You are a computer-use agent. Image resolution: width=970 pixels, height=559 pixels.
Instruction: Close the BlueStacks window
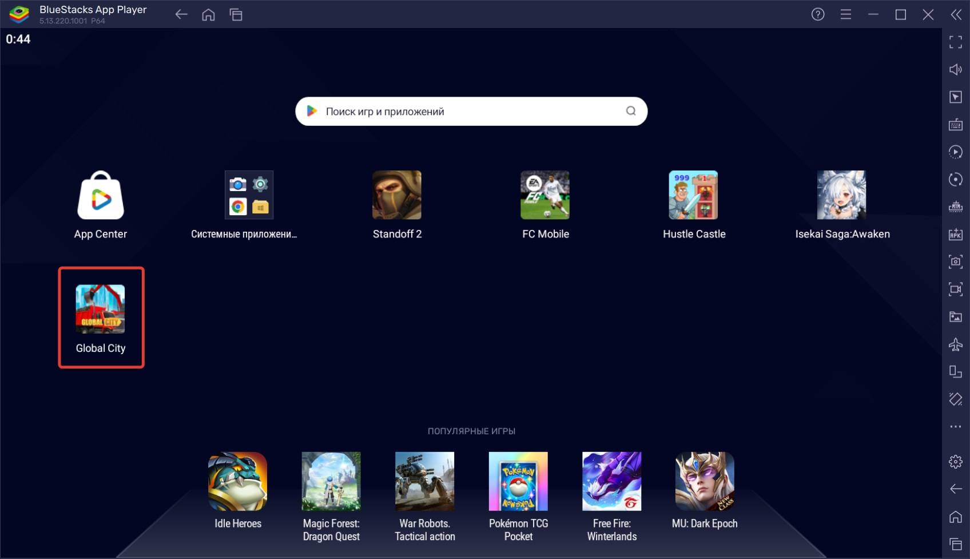pos(928,15)
